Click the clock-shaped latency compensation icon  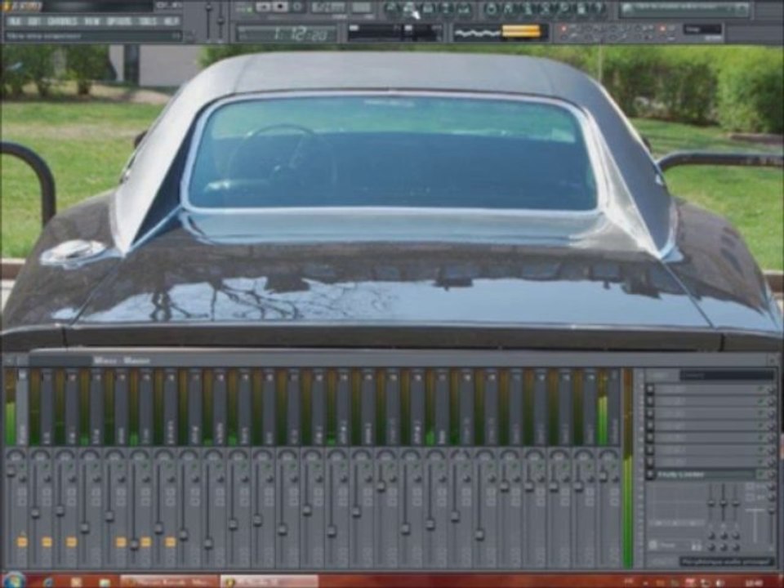[x=653, y=545]
